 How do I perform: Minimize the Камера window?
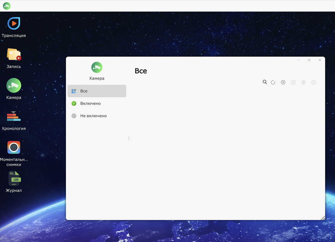pos(298,60)
